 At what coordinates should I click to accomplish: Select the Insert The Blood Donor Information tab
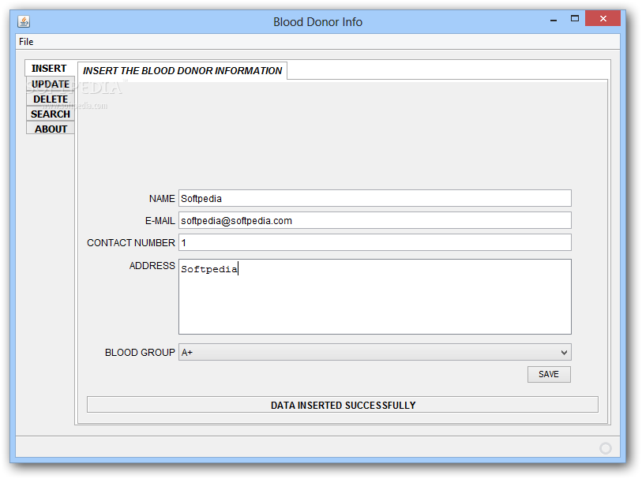(182, 71)
